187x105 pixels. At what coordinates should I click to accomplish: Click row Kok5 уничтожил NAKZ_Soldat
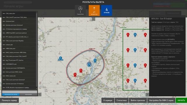coord(19,72)
